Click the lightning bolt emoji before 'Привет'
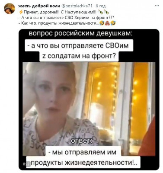Viewport: 163px width, 173px height. click(x=21, y=12)
